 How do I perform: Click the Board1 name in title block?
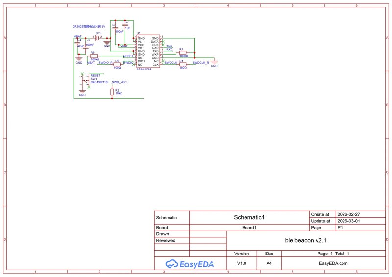click(x=249, y=228)
